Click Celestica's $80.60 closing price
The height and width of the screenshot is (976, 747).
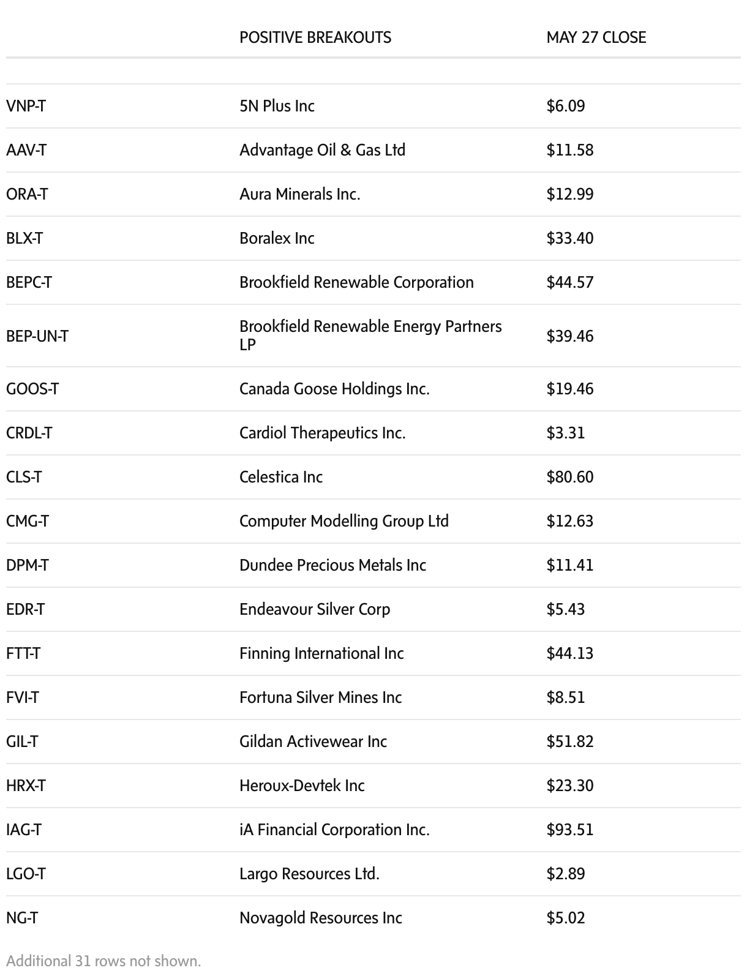[x=569, y=477]
